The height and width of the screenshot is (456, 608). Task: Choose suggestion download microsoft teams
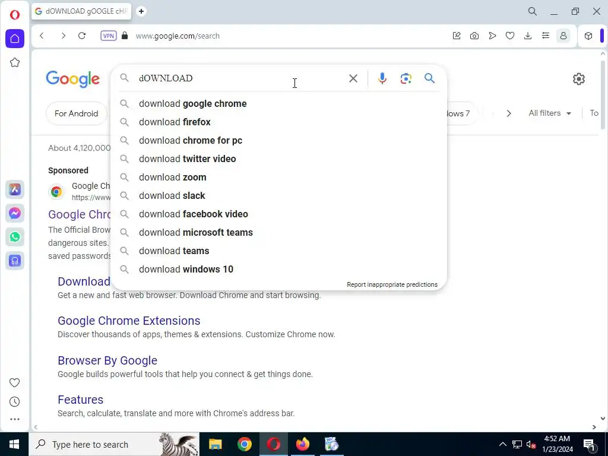click(278, 233)
